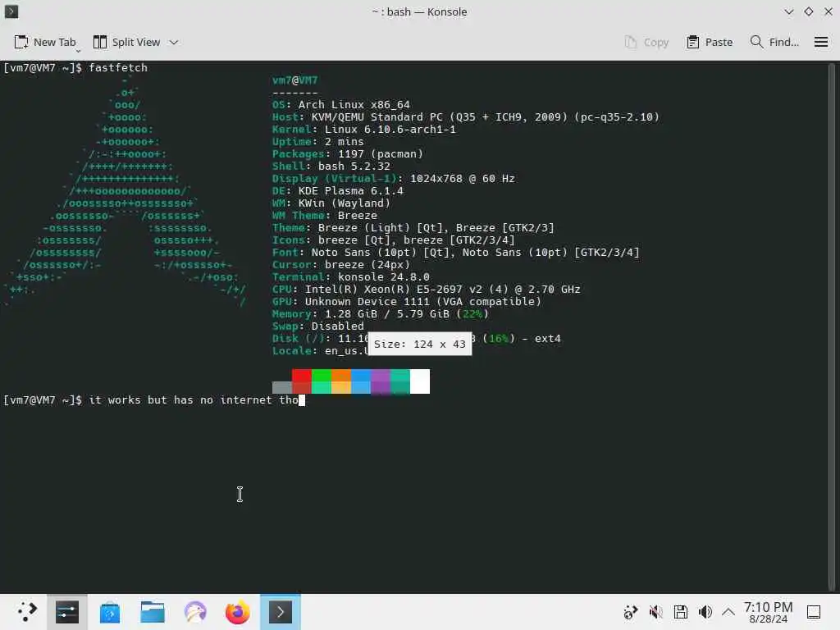This screenshot has height=630, width=840.
Task: Open the disk devices tray icon
Action: tap(680, 612)
